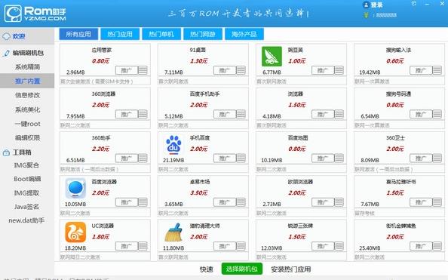Image resolution: width=448 pixels, height=280 pixels.
Task: Click the 安装热门应用 button
Action: pyautogui.click(x=291, y=269)
